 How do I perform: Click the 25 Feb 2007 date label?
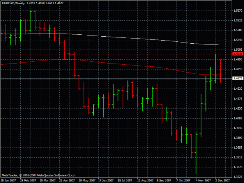tap(28, 181)
